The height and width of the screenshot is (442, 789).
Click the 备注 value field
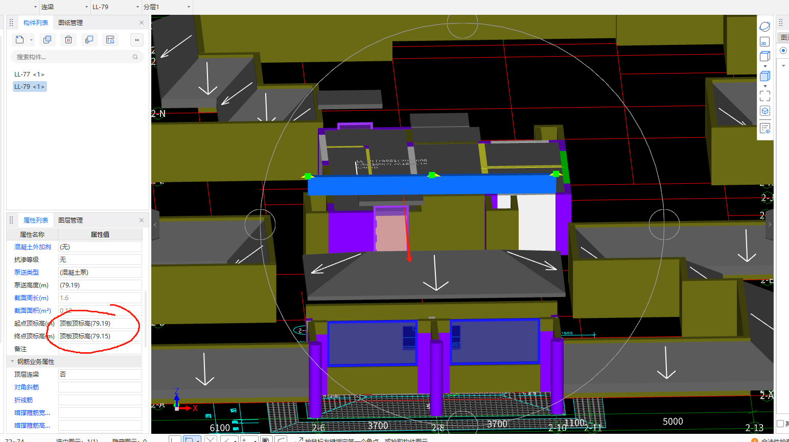[100, 349]
